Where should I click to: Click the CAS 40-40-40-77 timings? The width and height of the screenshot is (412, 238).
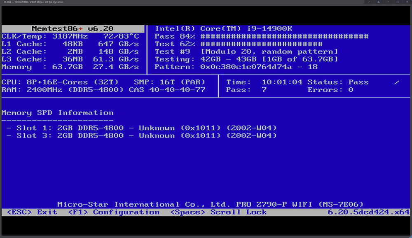click(167, 90)
